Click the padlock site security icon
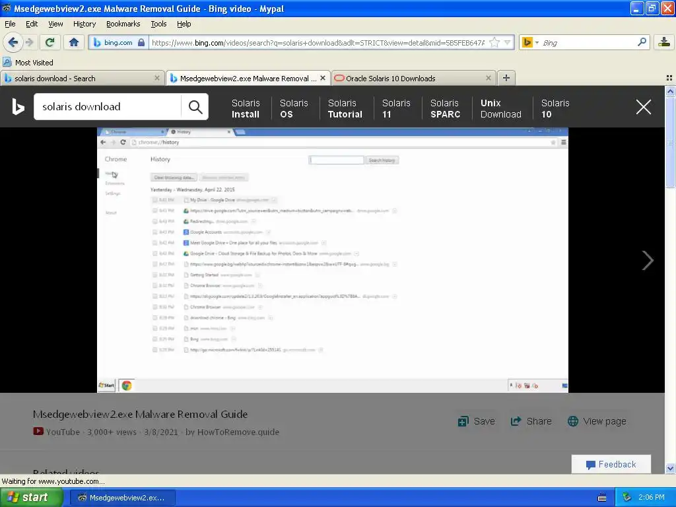 point(141,43)
